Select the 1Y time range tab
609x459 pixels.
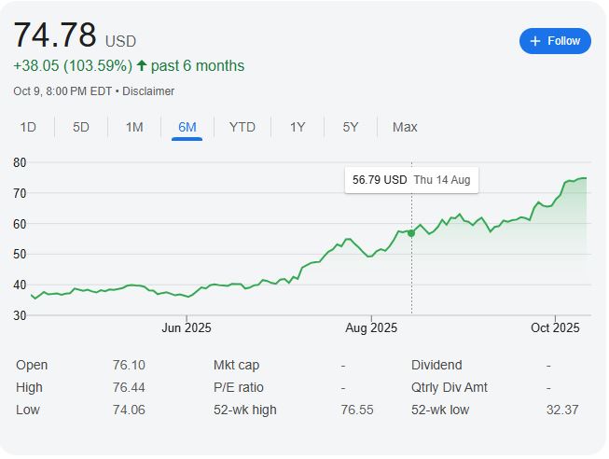pos(298,127)
